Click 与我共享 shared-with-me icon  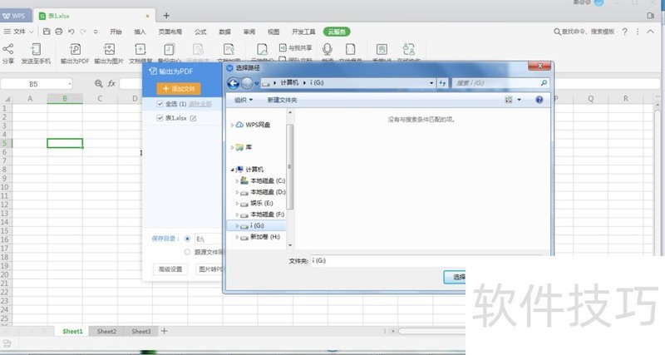pos(283,47)
